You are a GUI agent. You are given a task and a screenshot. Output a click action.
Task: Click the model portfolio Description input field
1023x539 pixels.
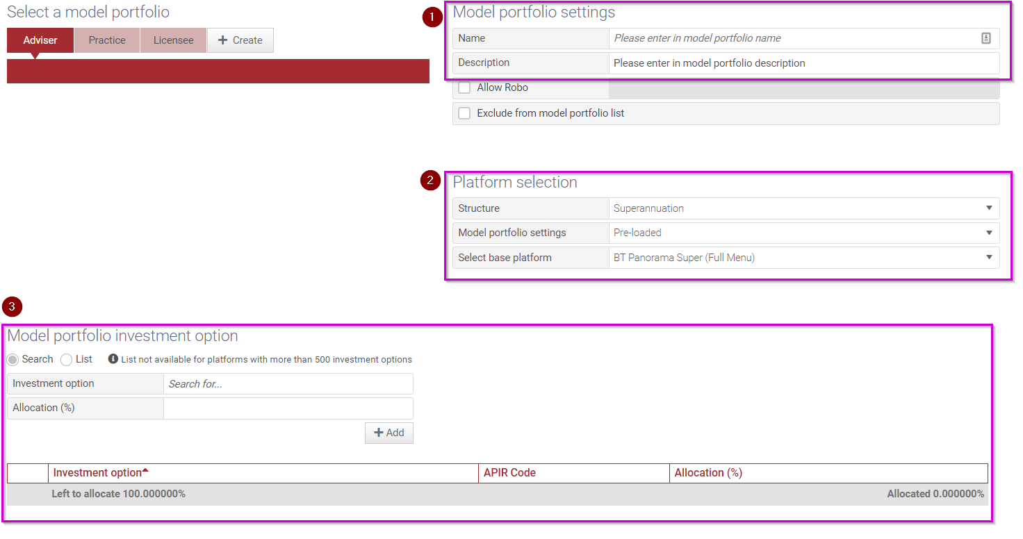coord(804,63)
